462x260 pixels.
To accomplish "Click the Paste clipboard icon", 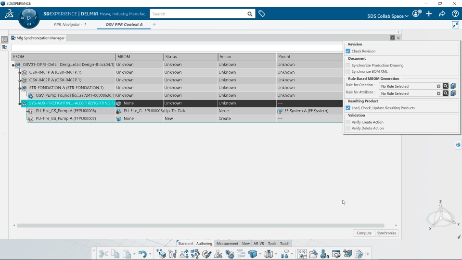I will (127, 254).
